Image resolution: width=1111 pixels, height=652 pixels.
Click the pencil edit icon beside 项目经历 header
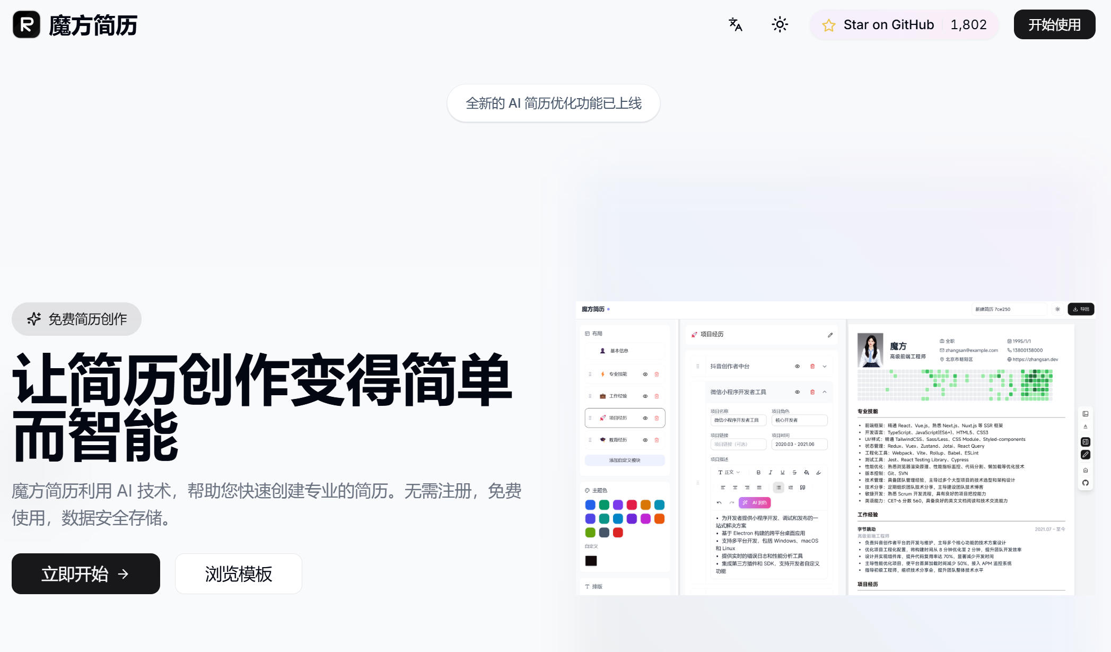(x=830, y=335)
